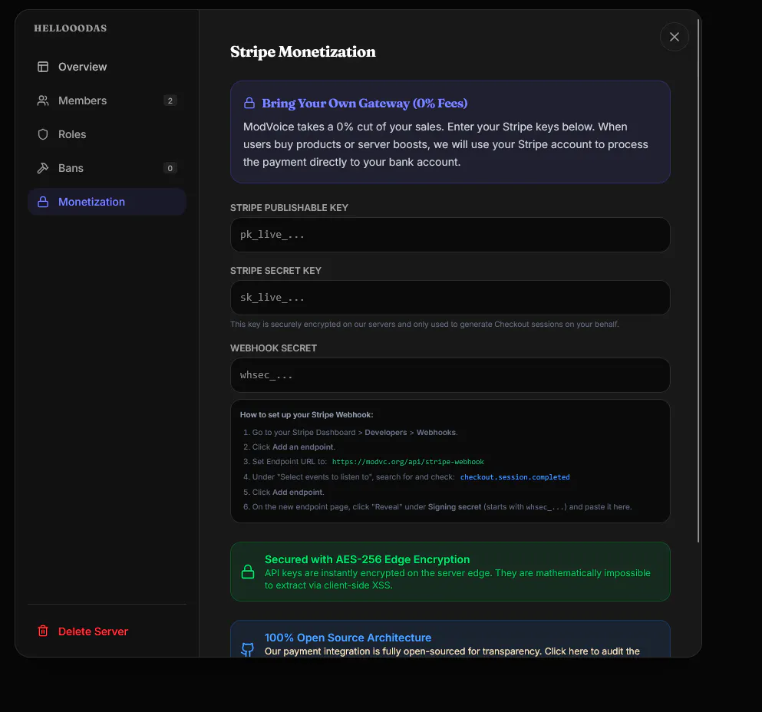Viewport: 762px width, 712px height.
Task: Click the checkout.session.completed event name
Action: [x=515, y=476]
